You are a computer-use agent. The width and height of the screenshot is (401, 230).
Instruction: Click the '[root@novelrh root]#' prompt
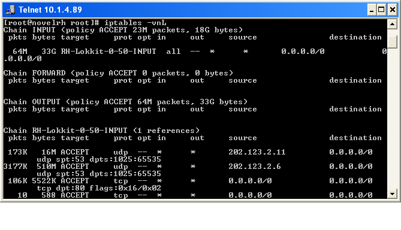click(x=52, y=23)
